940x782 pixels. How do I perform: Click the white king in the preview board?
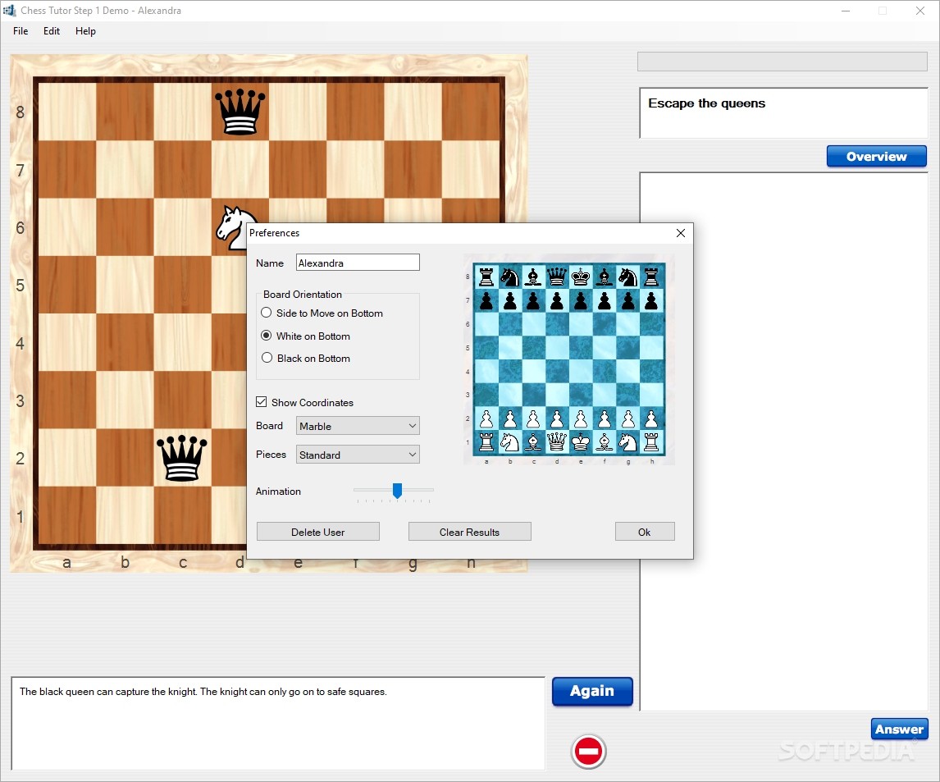coord(580,442)
